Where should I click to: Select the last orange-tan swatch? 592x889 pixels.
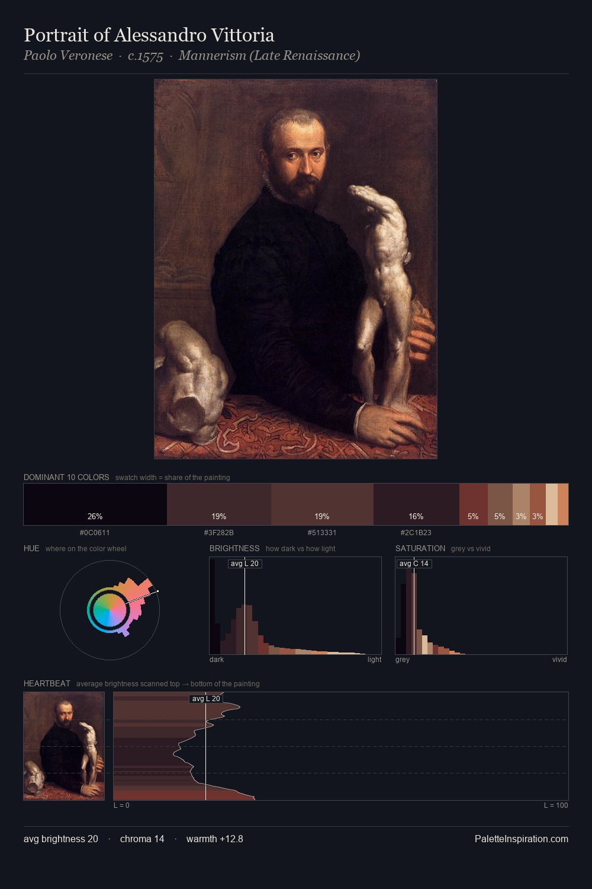click(563, 504)
